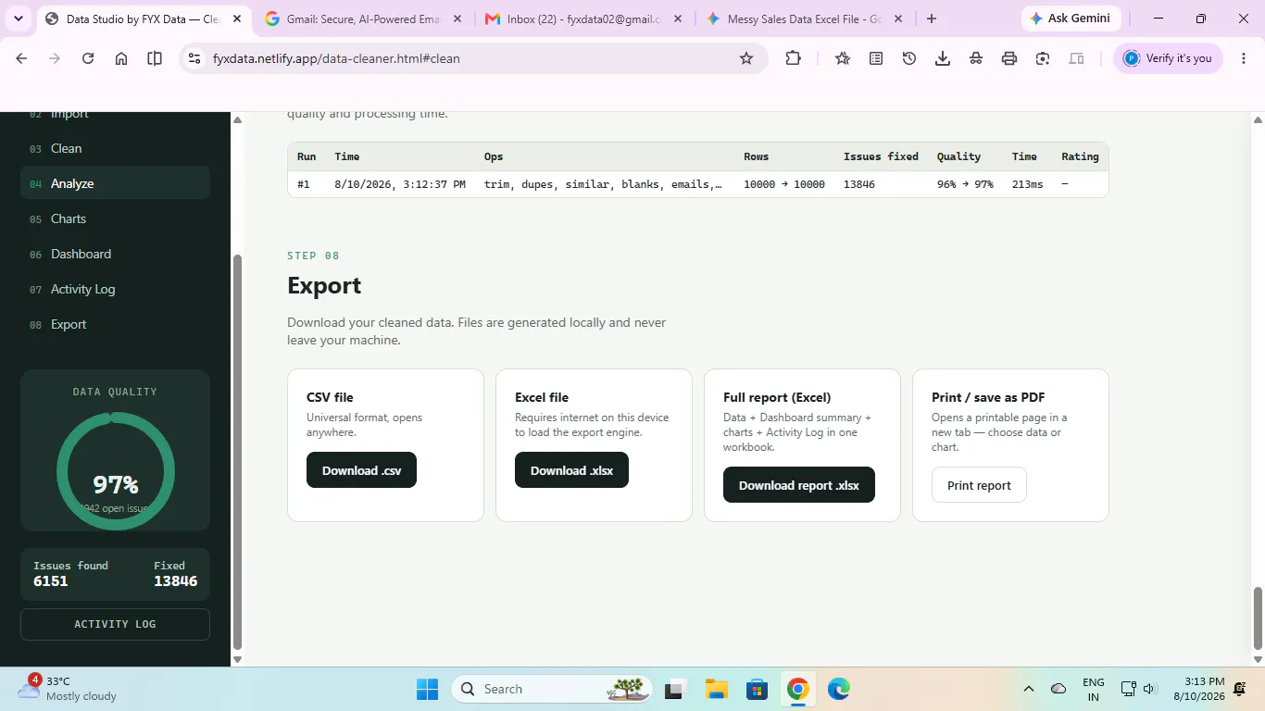Click the 213ms time cell
This screenshot has width=1265, height=711.
coord(1027,184)
